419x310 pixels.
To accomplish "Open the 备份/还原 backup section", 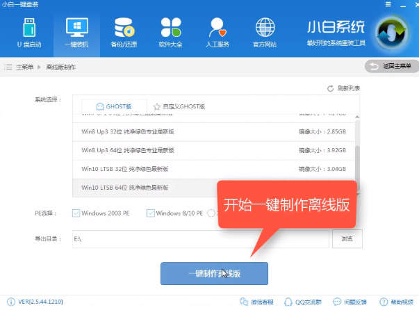I will coord(123,33).
